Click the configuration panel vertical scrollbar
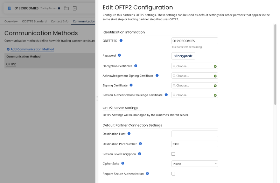280x183 pixels. click(275, 64)
